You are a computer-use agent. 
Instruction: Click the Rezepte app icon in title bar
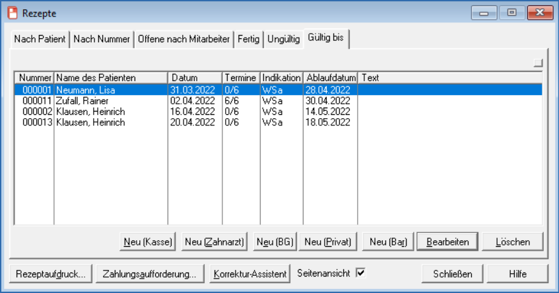(12, 13)
